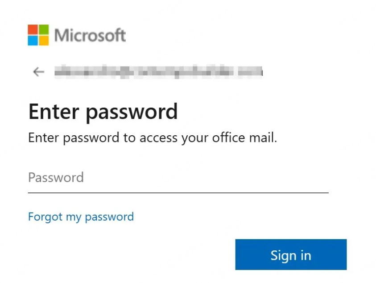Click the "Password" placeholder label
Image resolution: width=376 pixels, height=283 pixels.
(x=56, y=178)
